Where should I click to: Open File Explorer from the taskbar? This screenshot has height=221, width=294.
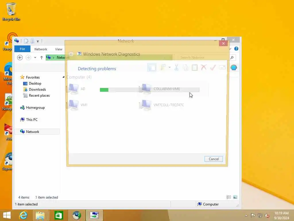coord(41,215)
